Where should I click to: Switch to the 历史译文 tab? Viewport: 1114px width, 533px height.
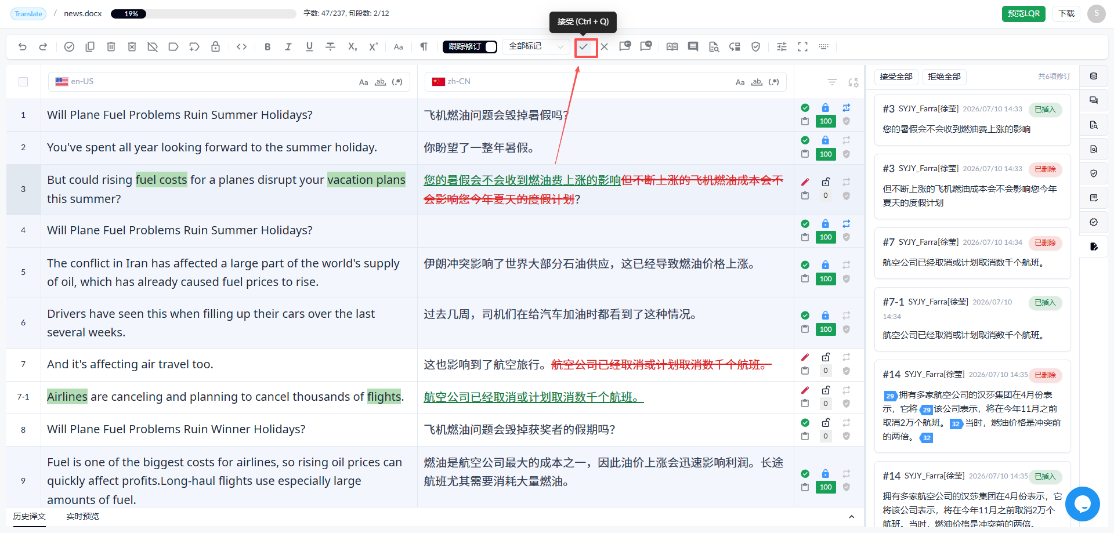pos(30,516)
